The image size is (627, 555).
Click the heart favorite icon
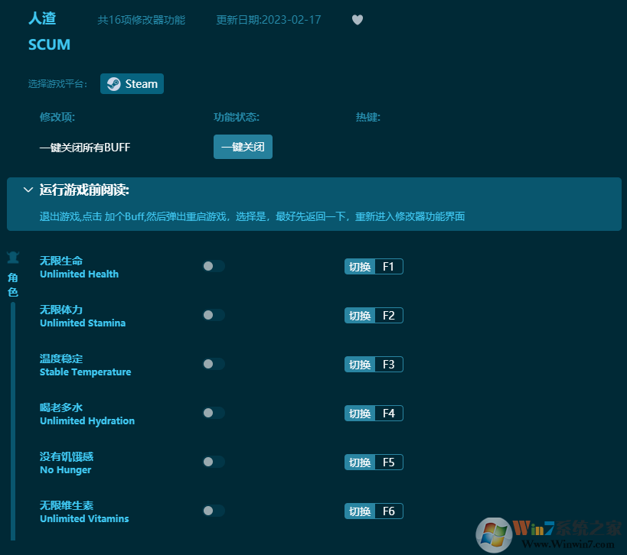click(357, 20)
